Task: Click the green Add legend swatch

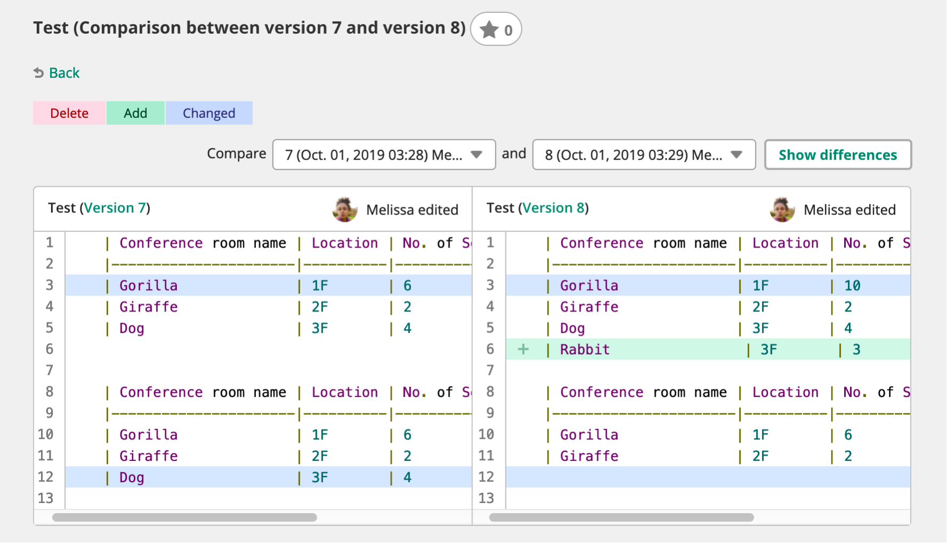Action: pos(135,113)
